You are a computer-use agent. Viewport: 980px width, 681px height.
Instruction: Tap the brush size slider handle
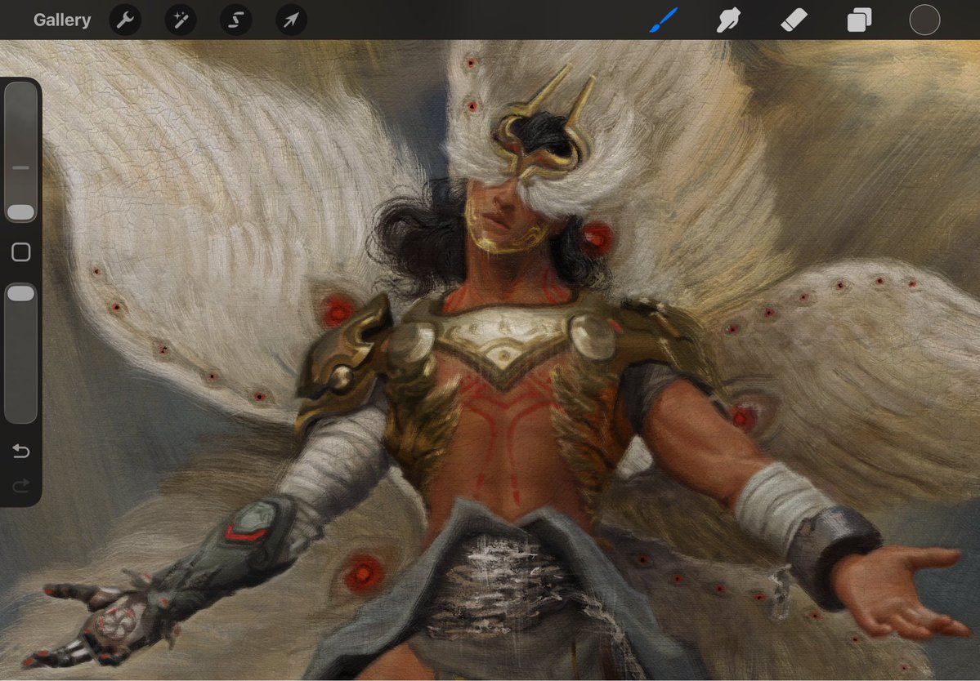coord(20,212)
